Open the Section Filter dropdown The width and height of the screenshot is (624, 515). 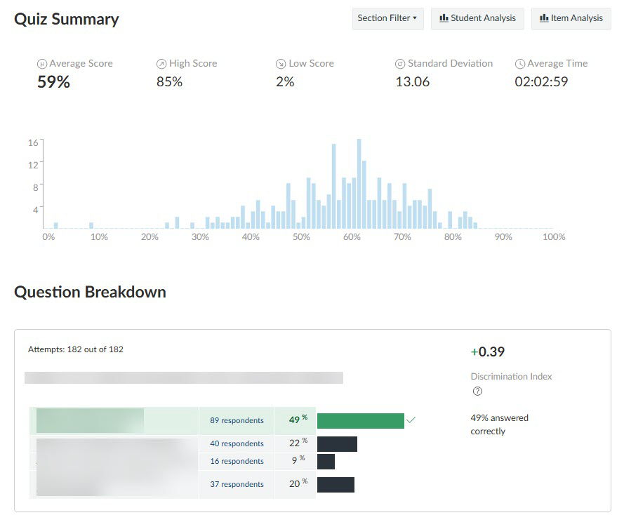[x=387, y=18]
